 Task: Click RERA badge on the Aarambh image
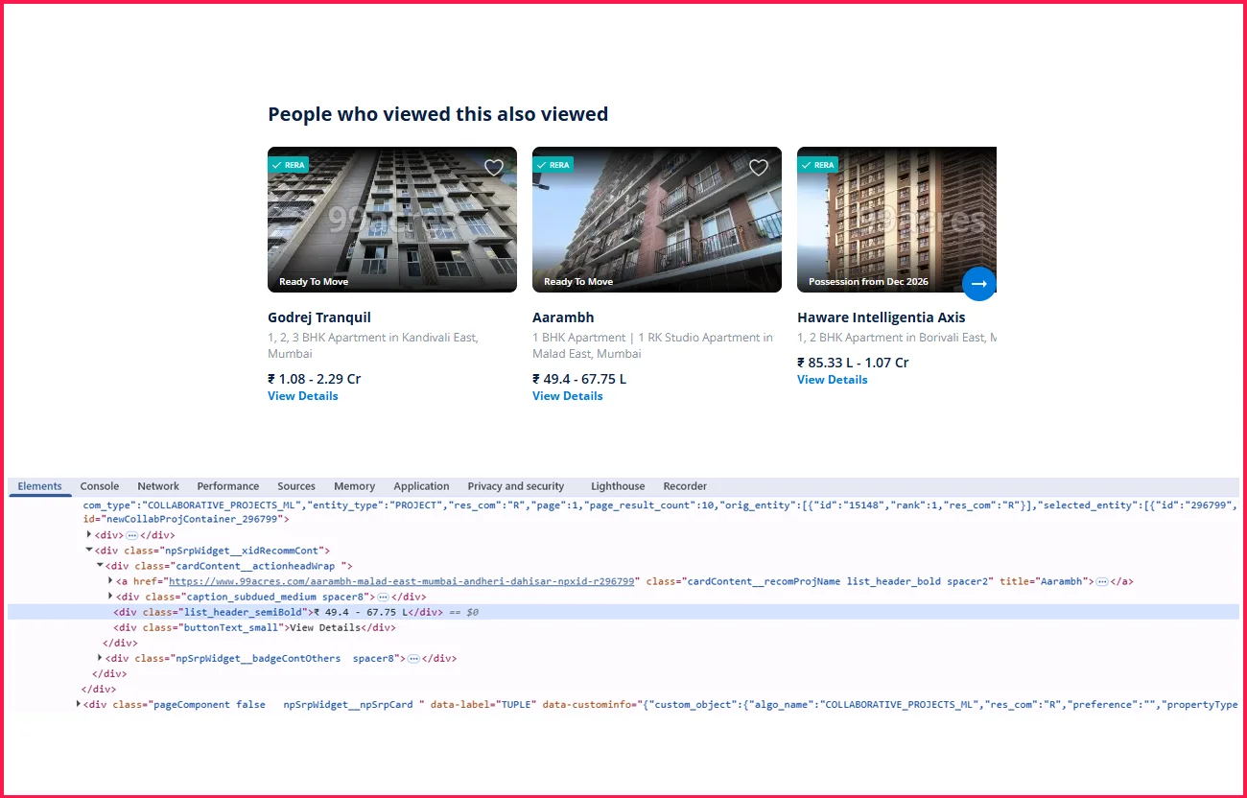[553, 165]
